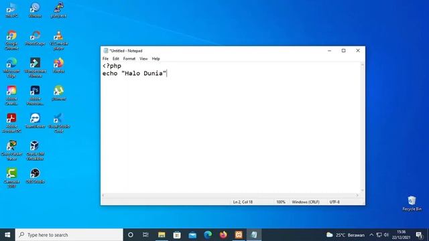The height and width of the screenshot is (241, 429).
Task: Open the Cortana circle button
Action: pos(131,235)
